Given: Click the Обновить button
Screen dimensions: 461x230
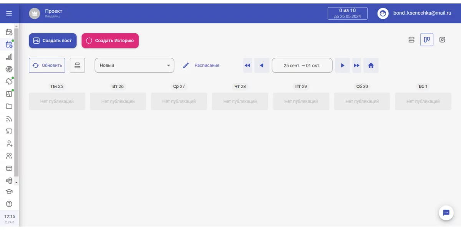Looking at the screenshot, I should [47, 65].
